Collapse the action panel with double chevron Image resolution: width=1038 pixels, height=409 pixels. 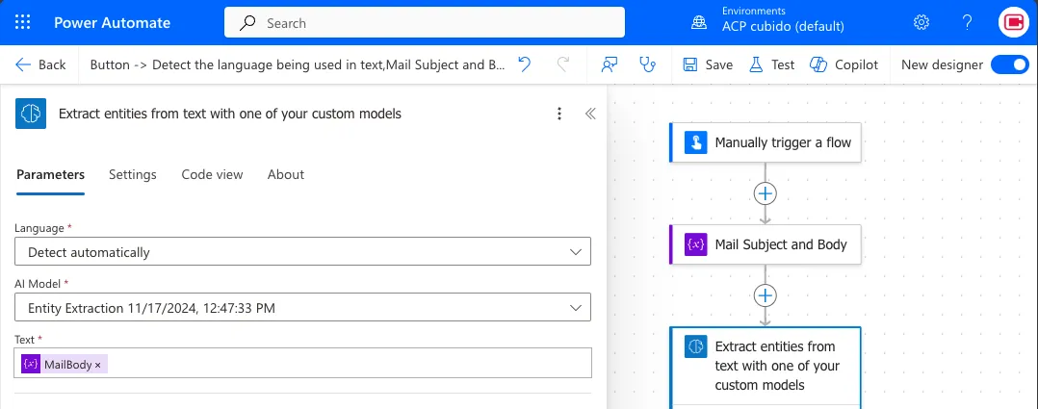(590, 114)
